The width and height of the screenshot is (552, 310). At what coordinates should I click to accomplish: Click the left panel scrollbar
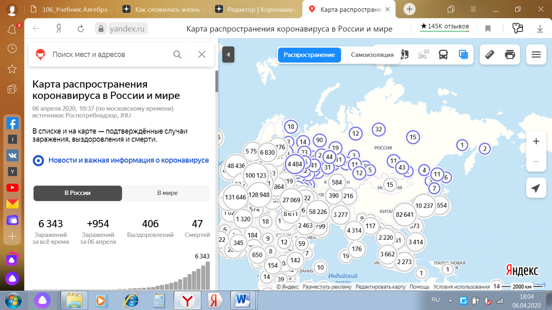pyautogui.click(x=217, y=82)
